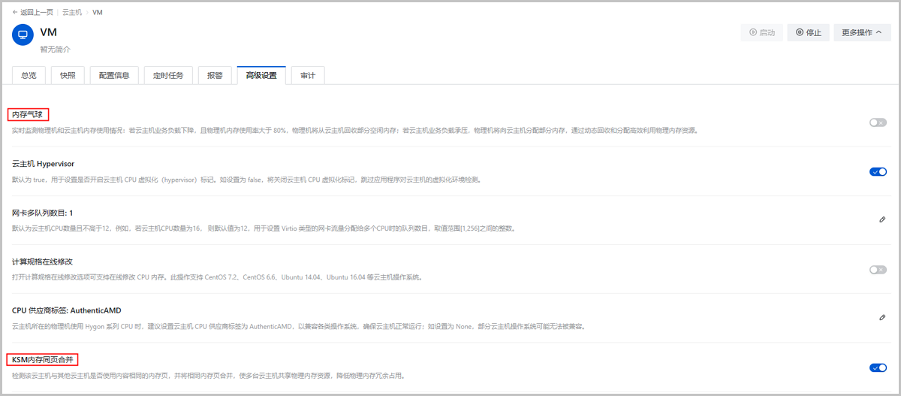Image resolution: width=901 pixels, height=396 pixels.
Task: Disable the 云主机 Hypervisor toggle
Action: tap(877, 171)
